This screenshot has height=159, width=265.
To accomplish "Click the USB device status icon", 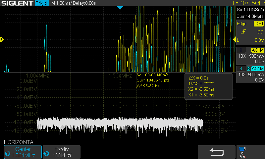I will (242, 149).
